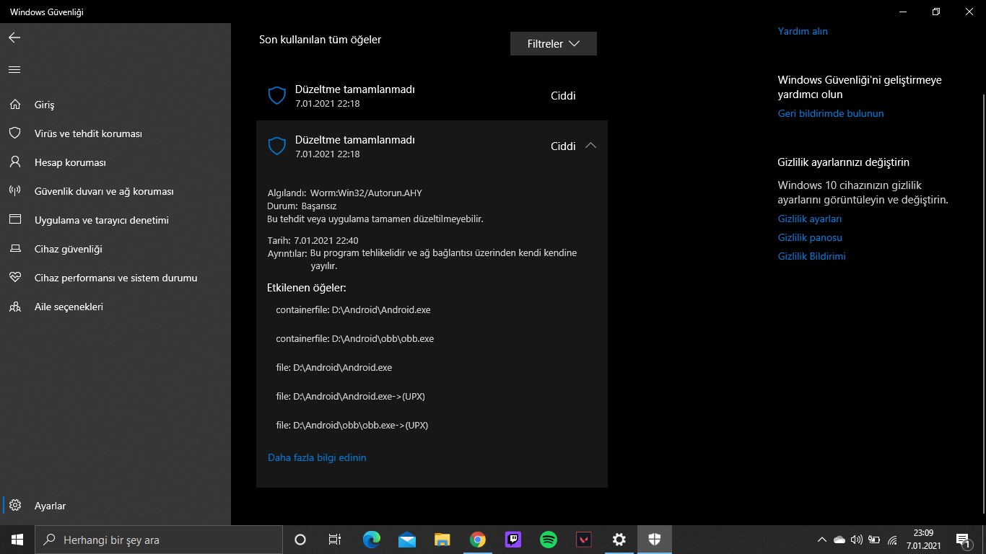Viewport: 986px width, 554px height.
Task: Click the shield icon of the expanded threat
Action: click(x=277, y=146)
